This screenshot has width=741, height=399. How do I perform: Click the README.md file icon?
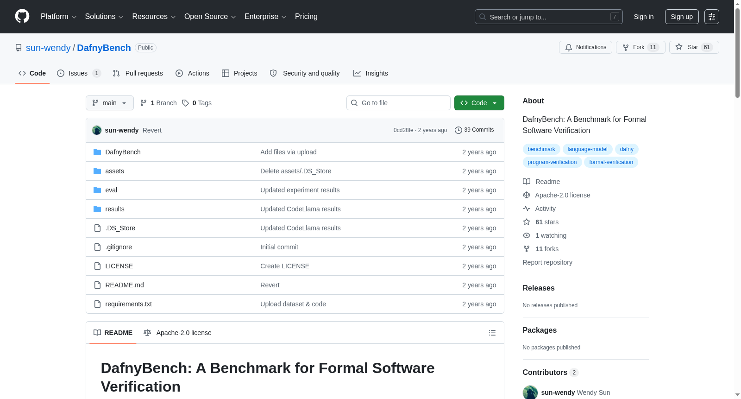[x=97, y=285]
